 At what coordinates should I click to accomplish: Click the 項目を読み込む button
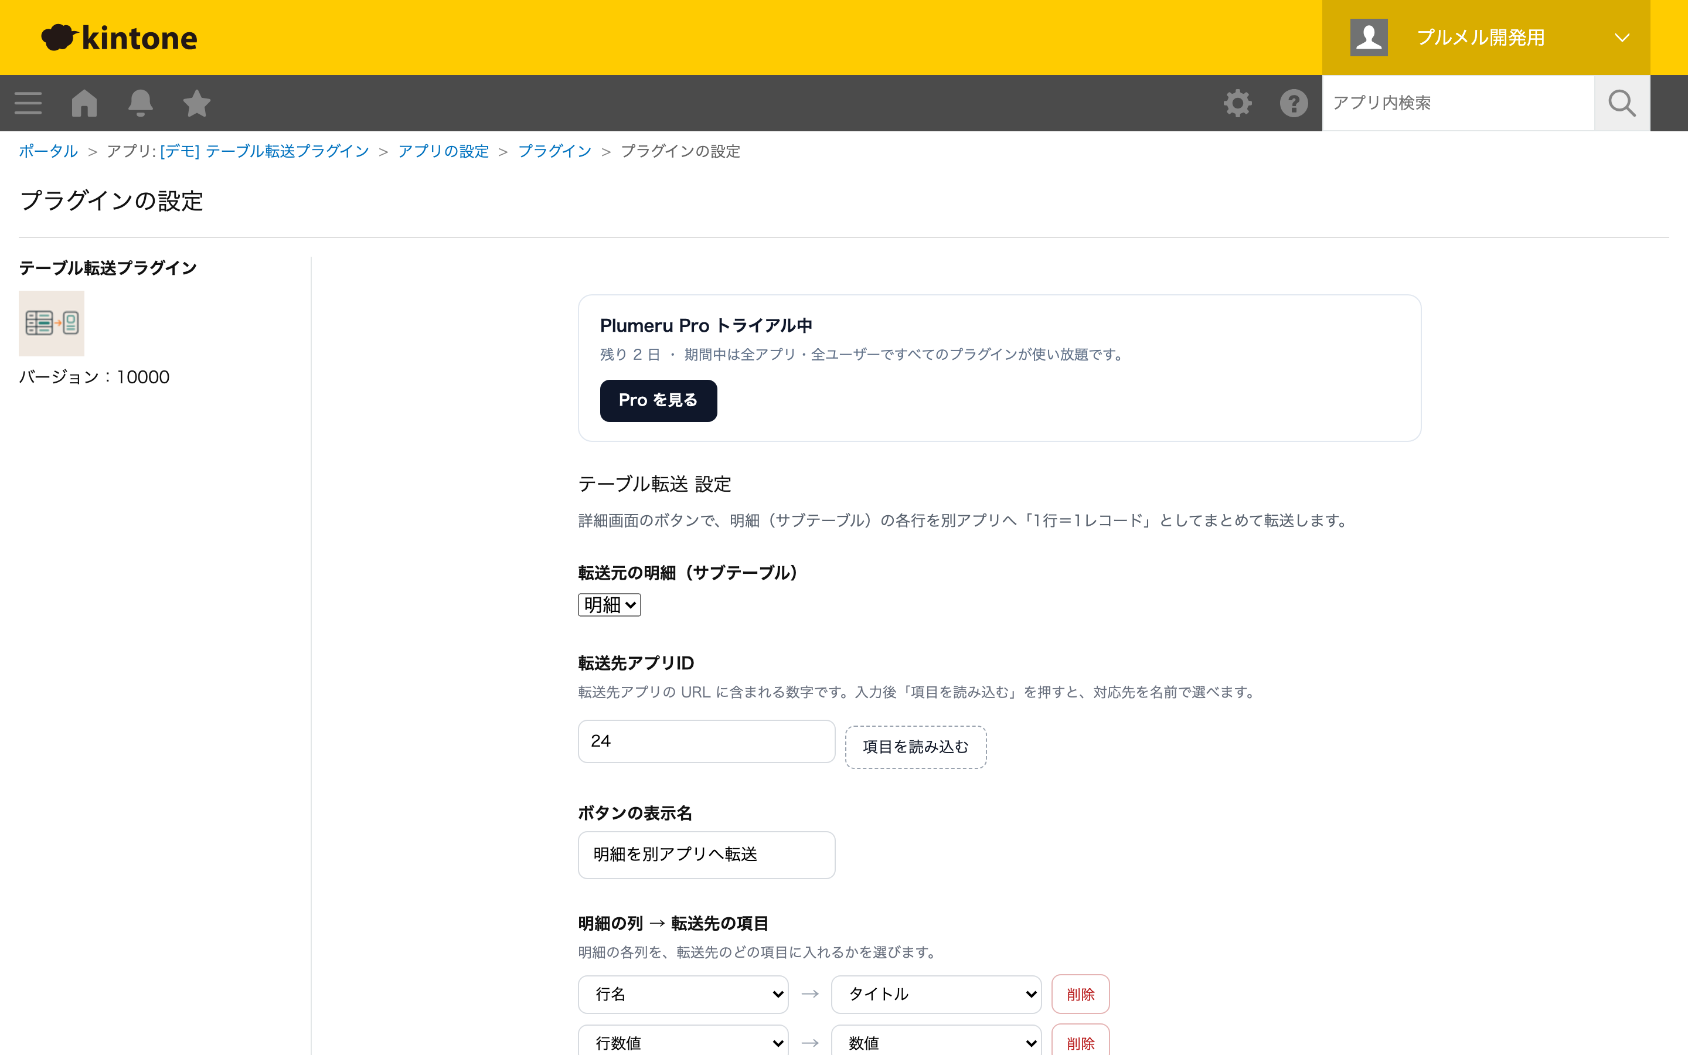[x=916, y=747]
